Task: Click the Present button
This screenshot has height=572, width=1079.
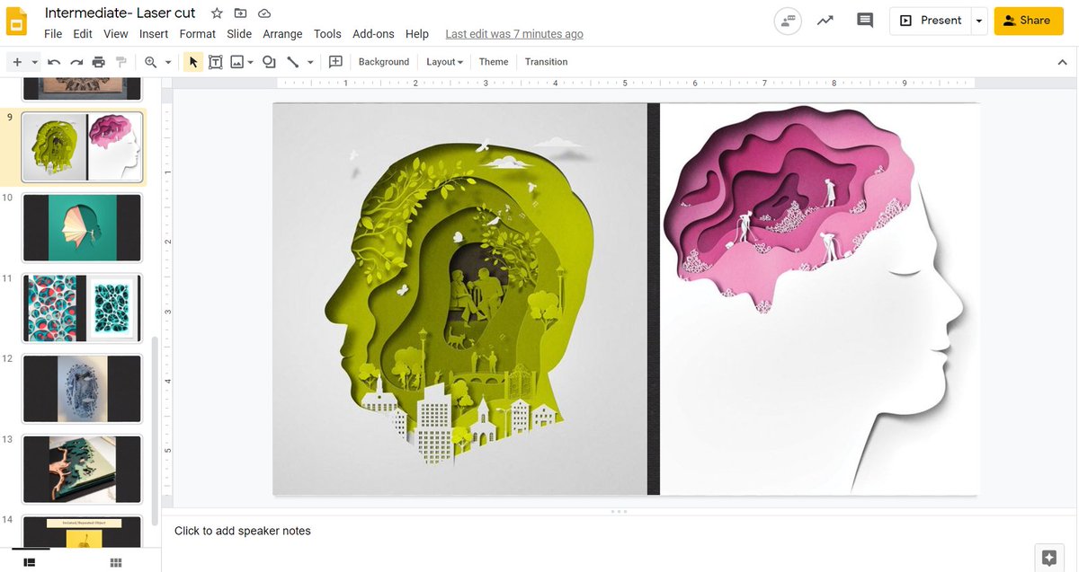Action: (x=931, y=21)
